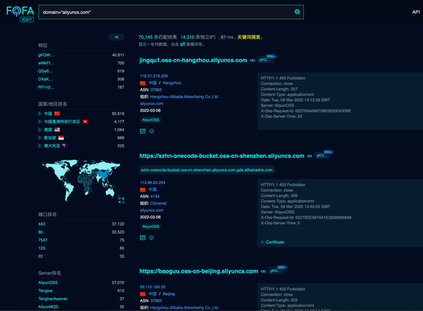Open jingqu1.oss-cn-hangzhou.aliyuncs.com result title
Image resolution: width=423 pixels, height=311 pixels.
pos(193,60)
